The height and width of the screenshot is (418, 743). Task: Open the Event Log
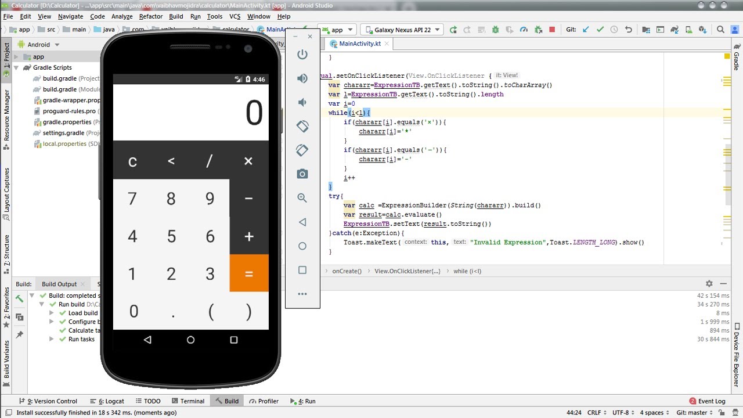tap(707, 401)
